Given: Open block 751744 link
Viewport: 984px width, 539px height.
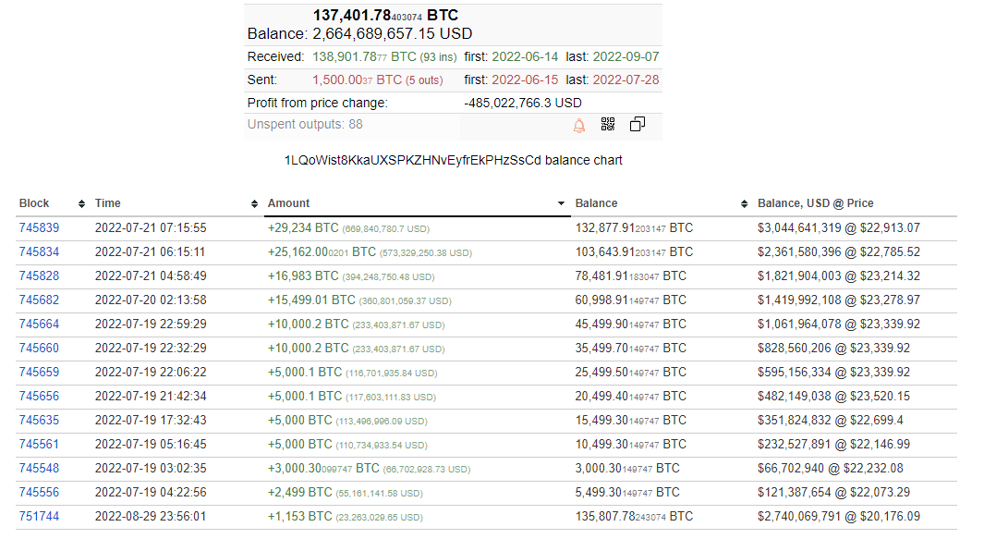Looking at the screenshot, I should click(39, 517).
